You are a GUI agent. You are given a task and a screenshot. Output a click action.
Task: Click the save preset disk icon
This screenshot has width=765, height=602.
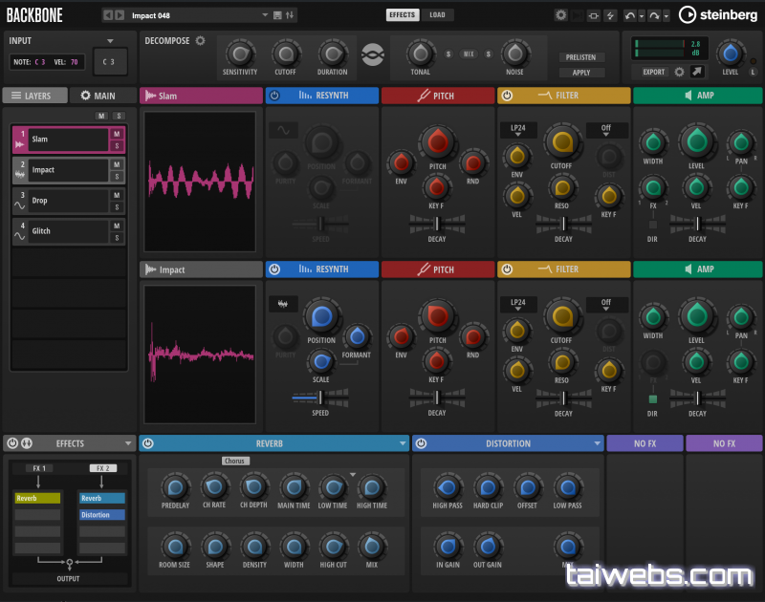pos(277,15)
